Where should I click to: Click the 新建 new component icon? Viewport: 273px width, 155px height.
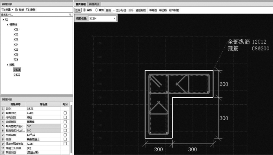pos(3,9)
